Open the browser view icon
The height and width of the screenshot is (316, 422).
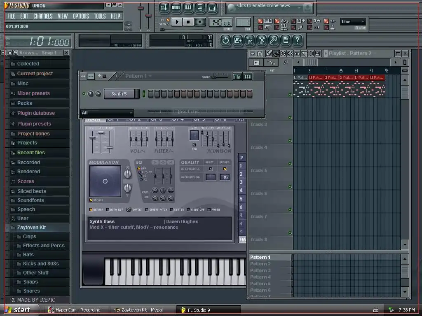tap(200, 7)
